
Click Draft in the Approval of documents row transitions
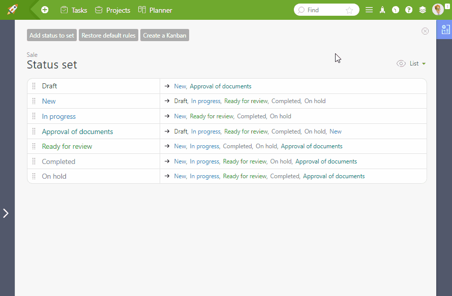(x=180, y=131)
